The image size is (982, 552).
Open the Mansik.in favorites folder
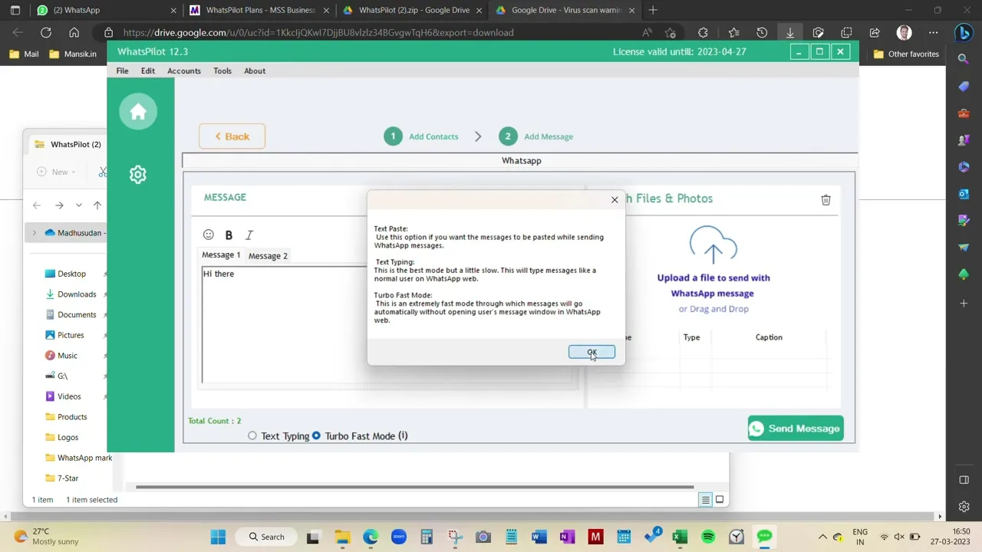tap(73, 54)
